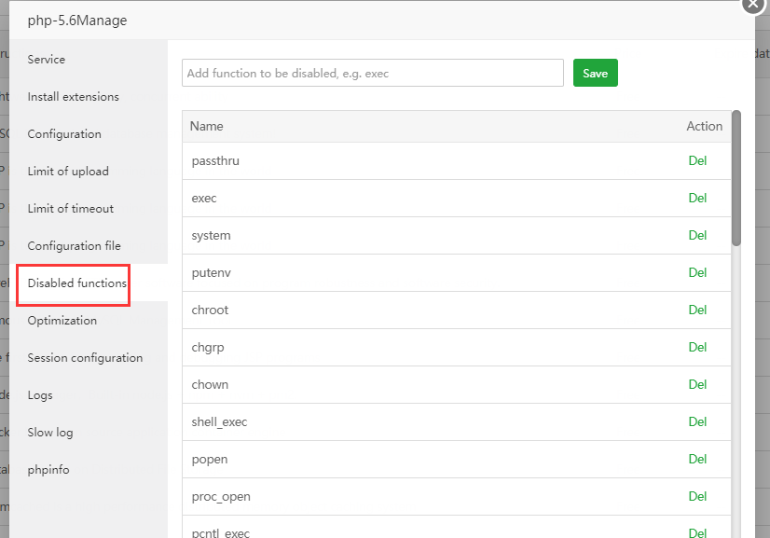770x538 pixels.
Task: Go to Limit of timeout tab
Action: click(71, 209)
